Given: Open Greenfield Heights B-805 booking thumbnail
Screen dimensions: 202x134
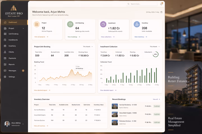Looking at the screenshot, I should pos(115,114).
